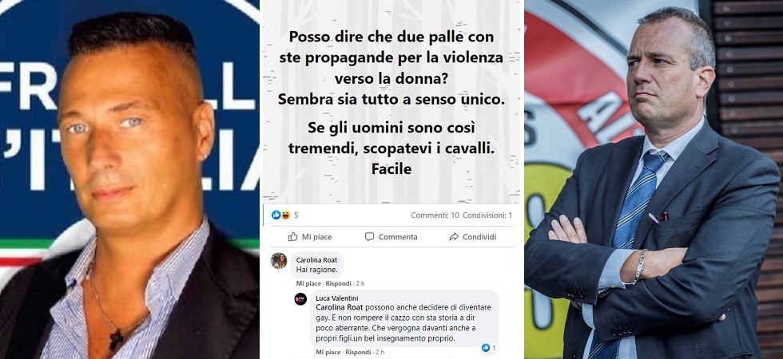Open the Commenti: 10 count
The image size is (783, 359).
pyautogui.click(x=435, y=215)
